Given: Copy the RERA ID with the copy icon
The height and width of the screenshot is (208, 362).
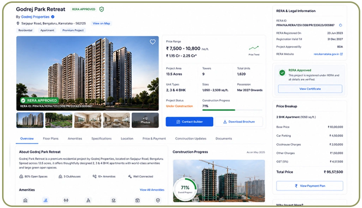Looking at the screenshot, I should pos(340,25).
